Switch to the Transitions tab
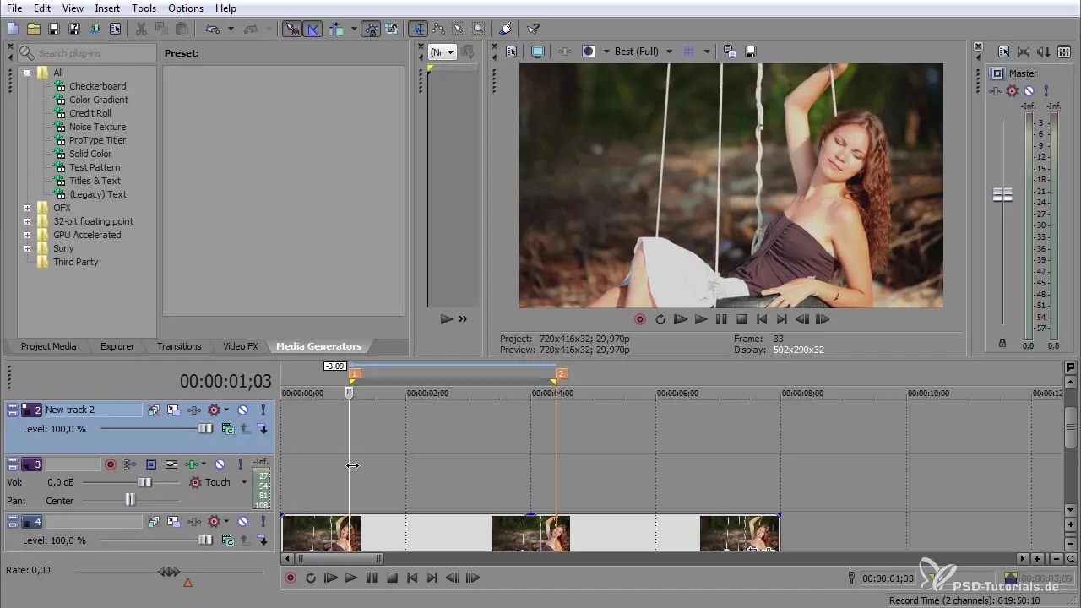The height and width of the screenshot is (608, 1081). pyautogui.click(x=179, y=346)
